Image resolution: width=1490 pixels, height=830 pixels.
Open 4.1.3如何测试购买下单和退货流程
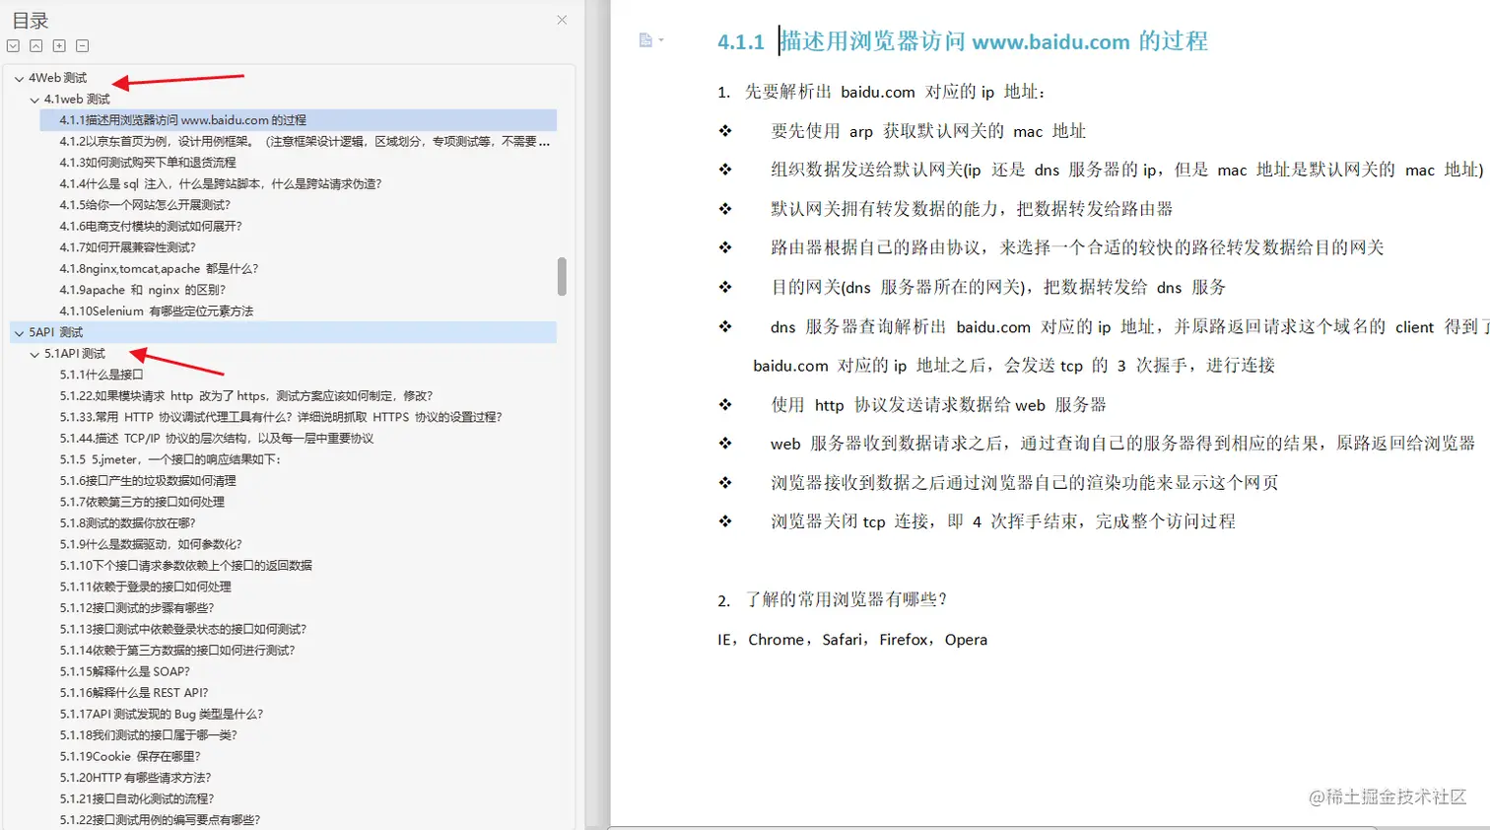tap(148, 163)
